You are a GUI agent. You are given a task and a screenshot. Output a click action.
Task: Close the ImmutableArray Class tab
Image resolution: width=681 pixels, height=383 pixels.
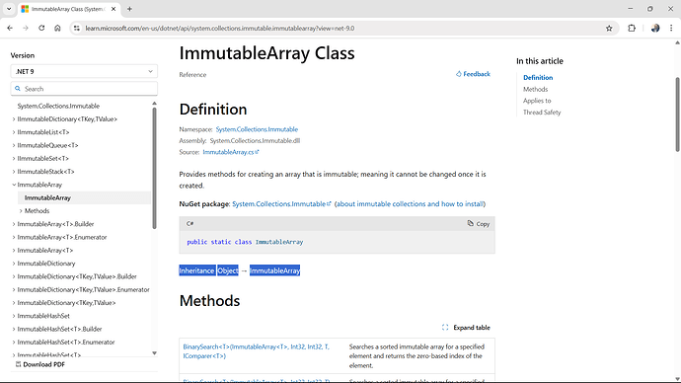coord(113,9)
